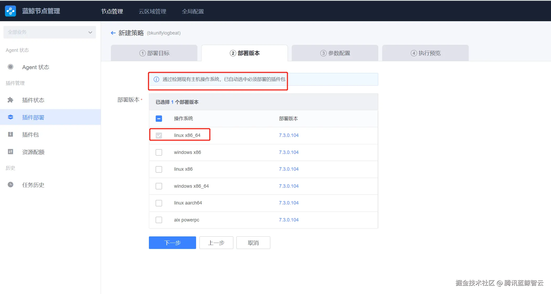Click the 资源配额 sliders icon
The height and width of the screenshot is (294, 551).
pos(10,152)
